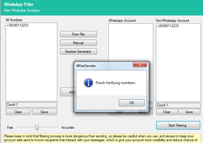Screen dimensions: 203x143
Task: Clear the NonWhatsapp Account list
Action: pyautogui.click(x=167, y=112)
